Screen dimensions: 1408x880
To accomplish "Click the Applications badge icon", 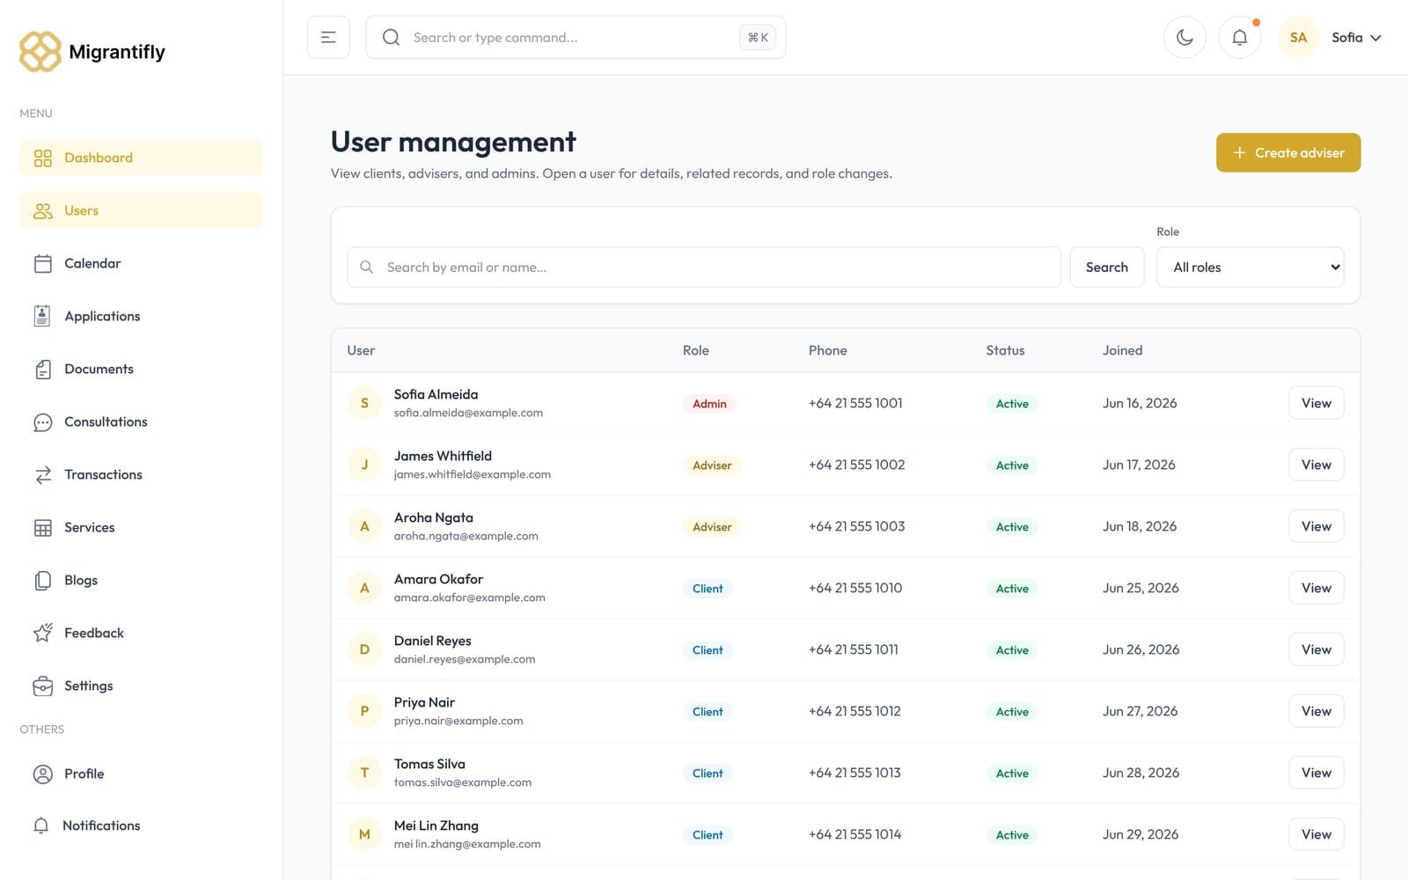I will pyautogui.click(x=42, y=316).
